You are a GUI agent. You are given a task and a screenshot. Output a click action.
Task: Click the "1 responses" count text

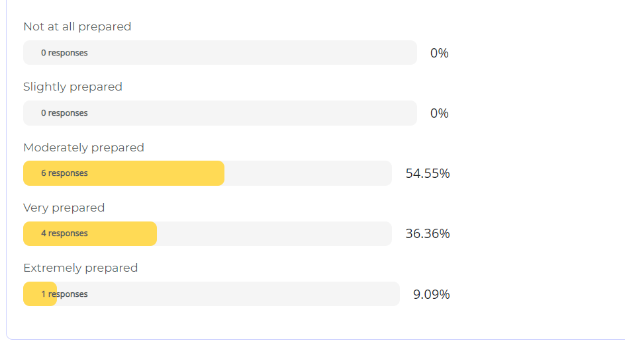(64, 294)
